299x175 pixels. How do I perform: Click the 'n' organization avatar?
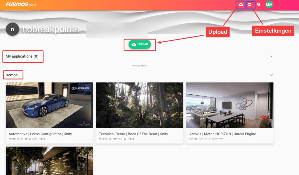[12, 30]
